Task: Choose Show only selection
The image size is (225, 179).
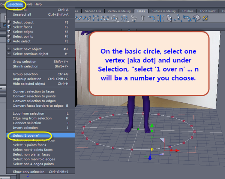Action: 40,172
